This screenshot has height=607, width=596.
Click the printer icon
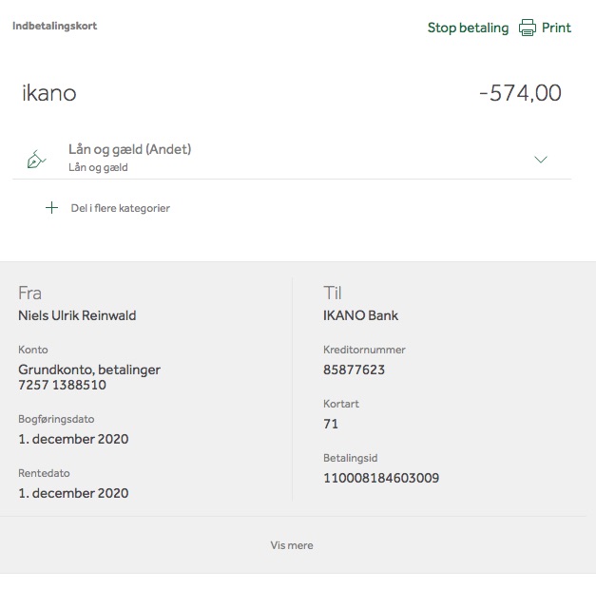527,28
